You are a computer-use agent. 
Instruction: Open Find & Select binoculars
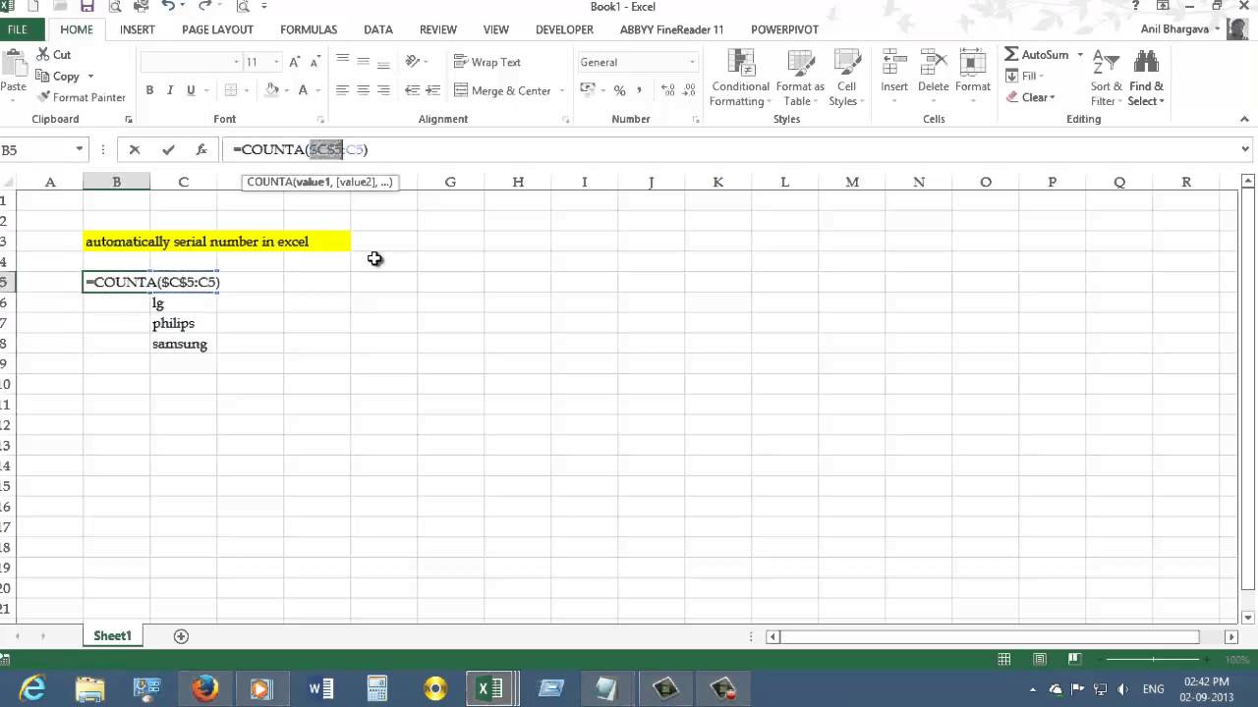click(1146, 77)
